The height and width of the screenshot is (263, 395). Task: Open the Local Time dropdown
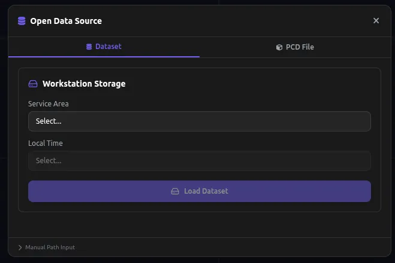click(x=199, y=161)
